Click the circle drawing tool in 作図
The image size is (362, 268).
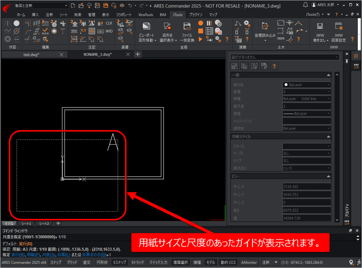[16, 23]
